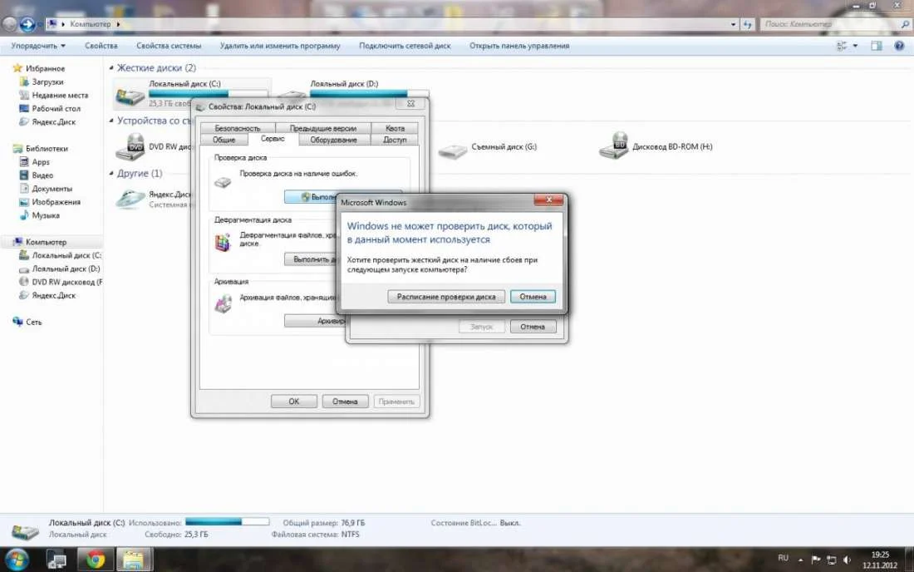The height and width of the screenshot is (572, 914).
Task: Close the Microsoft Windows message with red X
Action: (x=548, y=200)
